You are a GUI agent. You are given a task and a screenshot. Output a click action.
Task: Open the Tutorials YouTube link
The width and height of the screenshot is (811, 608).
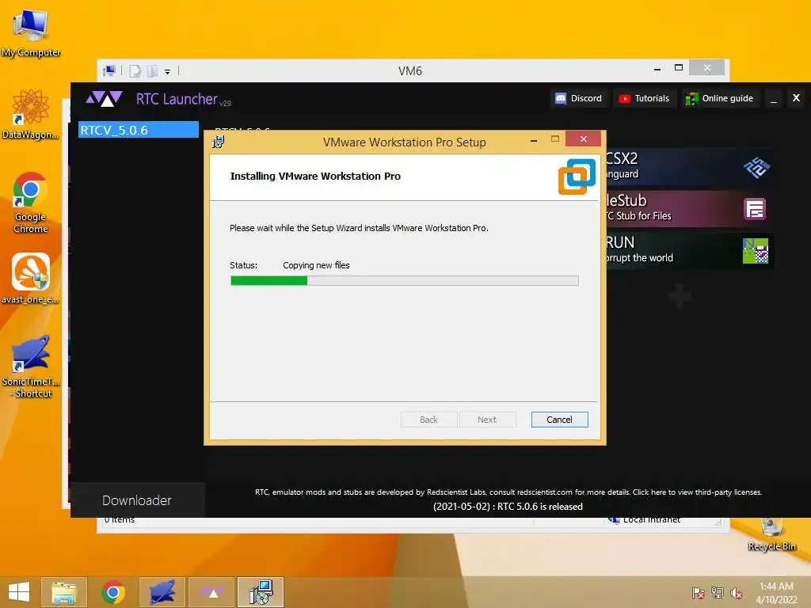[x=645, y=98]
